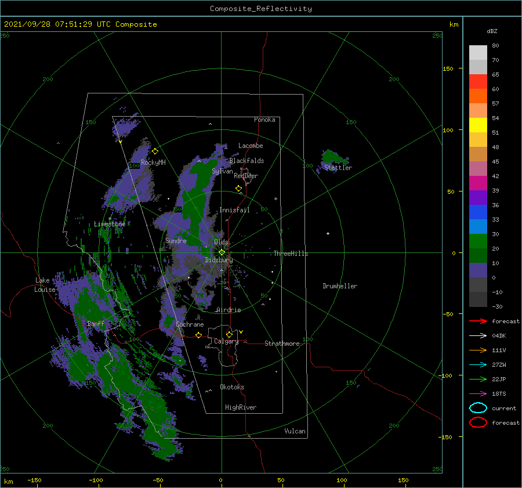Viewport: 522px width, 488px height.
Task: Click the radar center marker at Olds
Action: coord(222,252)
